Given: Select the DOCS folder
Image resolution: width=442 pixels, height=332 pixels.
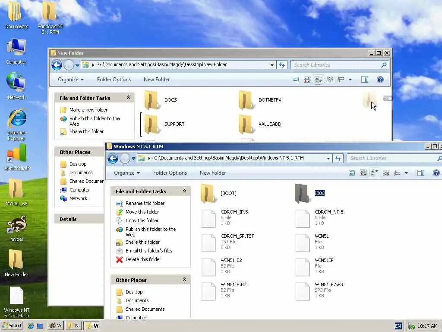Looking at the screenshot, I should [x=161, y=100].
